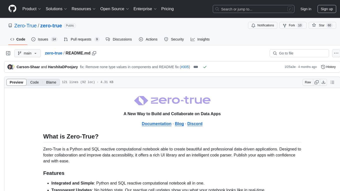This screenshot has width=340, height=191.
Task: Open the Discord link
Action: coord(195,124)
